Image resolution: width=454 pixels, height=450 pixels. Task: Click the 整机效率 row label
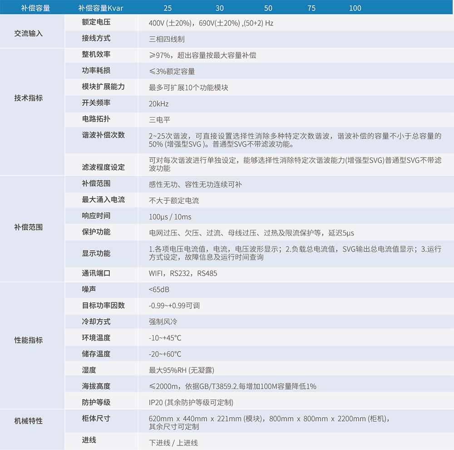tap(96, 54)
